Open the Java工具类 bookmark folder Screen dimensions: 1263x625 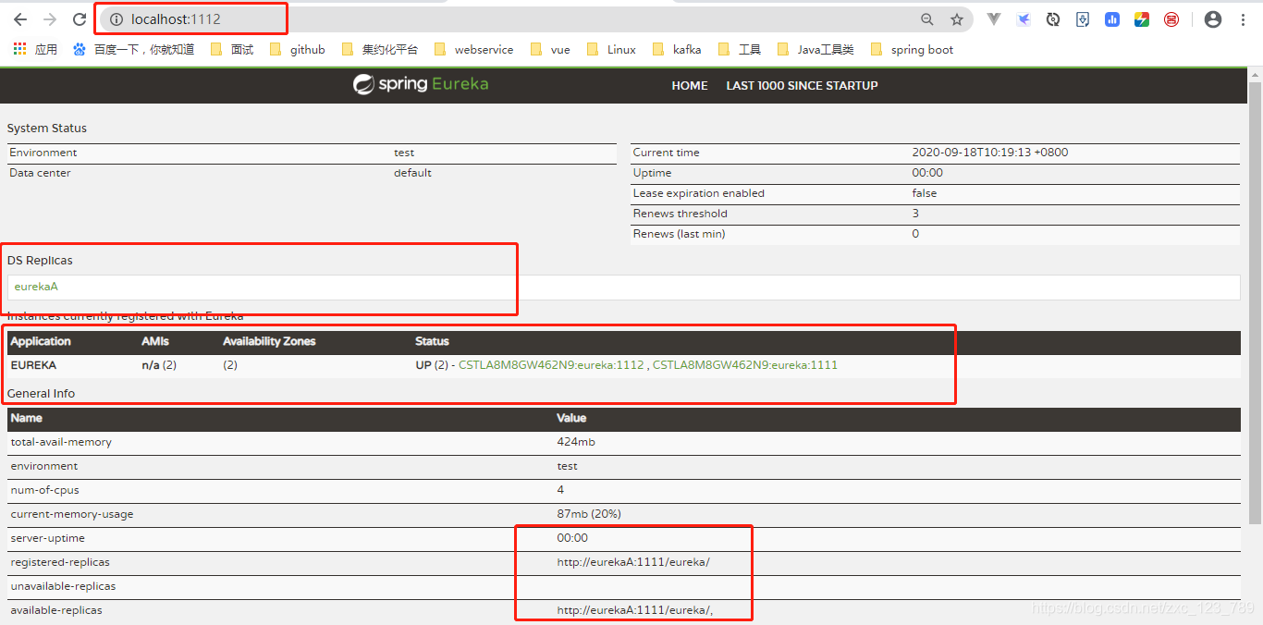(815, 50)
